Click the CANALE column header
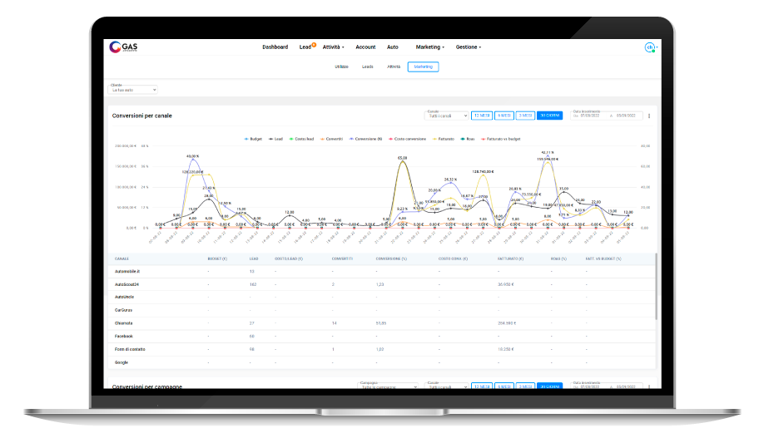764x438 pixels. click(122, 259)
